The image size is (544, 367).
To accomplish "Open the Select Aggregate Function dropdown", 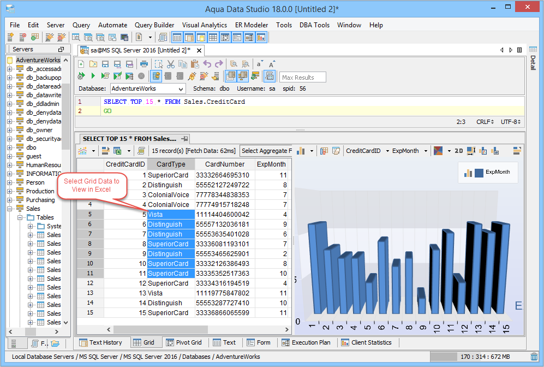I will tap(266, 151).
